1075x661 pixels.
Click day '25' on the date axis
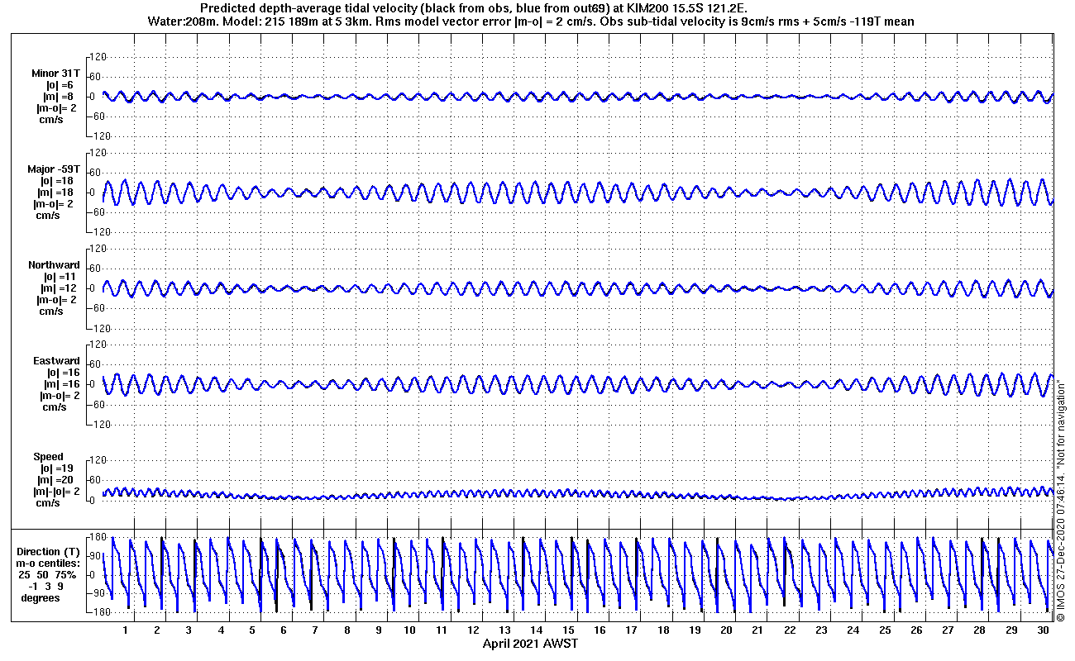885,630
